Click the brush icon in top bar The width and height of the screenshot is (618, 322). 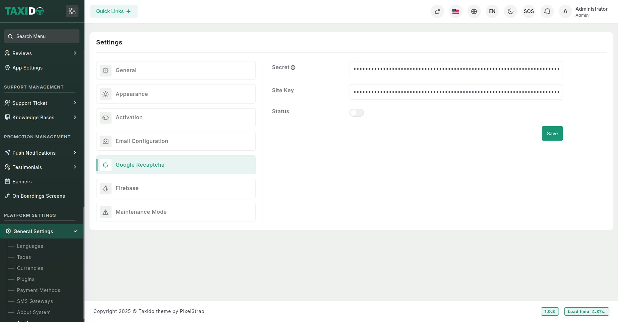437,11
